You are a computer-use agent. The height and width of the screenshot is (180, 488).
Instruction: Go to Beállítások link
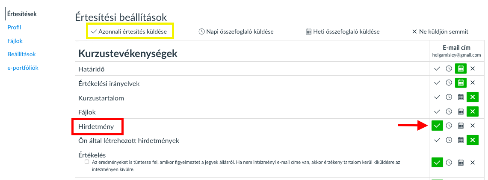(21, 54)
